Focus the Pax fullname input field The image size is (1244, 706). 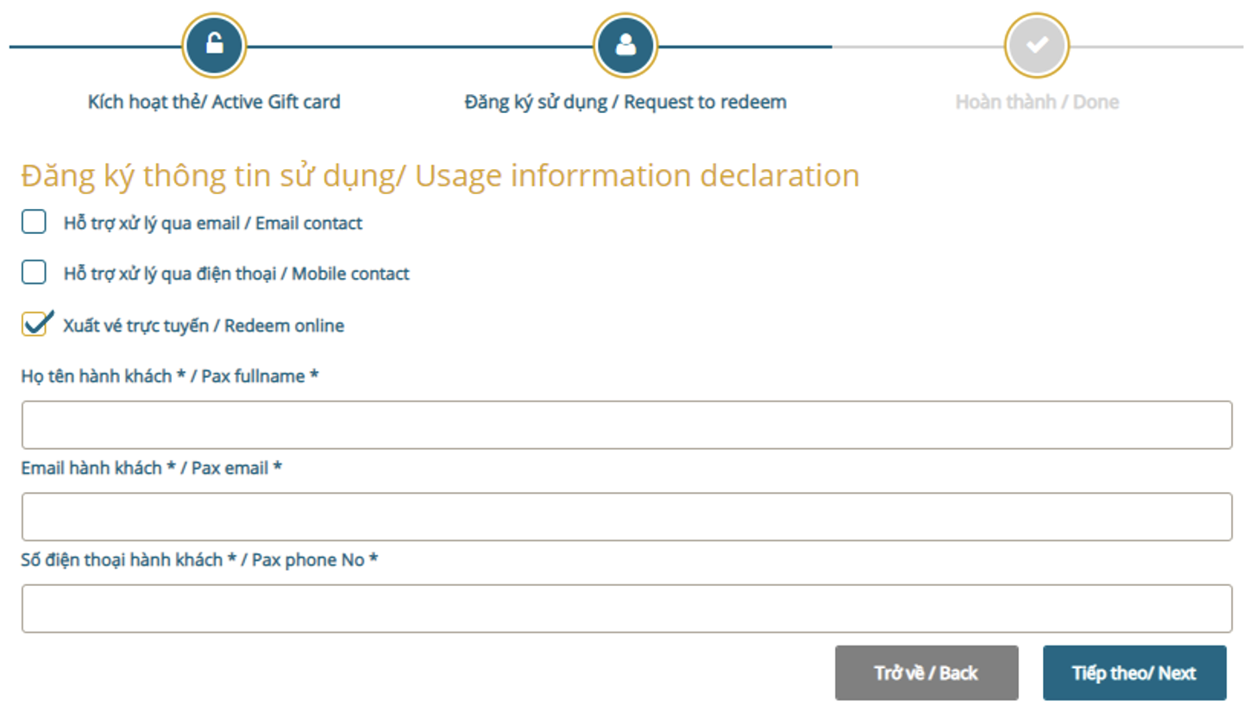tap(626, 425)
